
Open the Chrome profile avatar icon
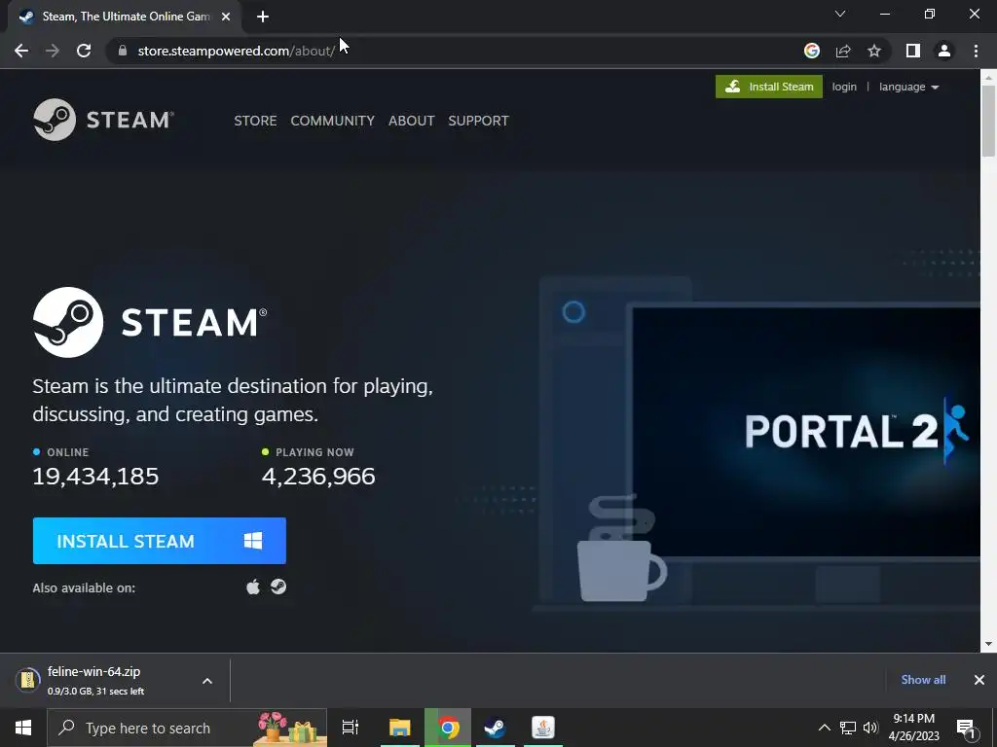(x=944, y=51)
